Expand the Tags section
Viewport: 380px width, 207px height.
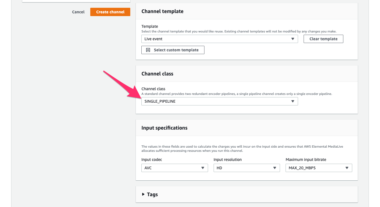[152, 195]
